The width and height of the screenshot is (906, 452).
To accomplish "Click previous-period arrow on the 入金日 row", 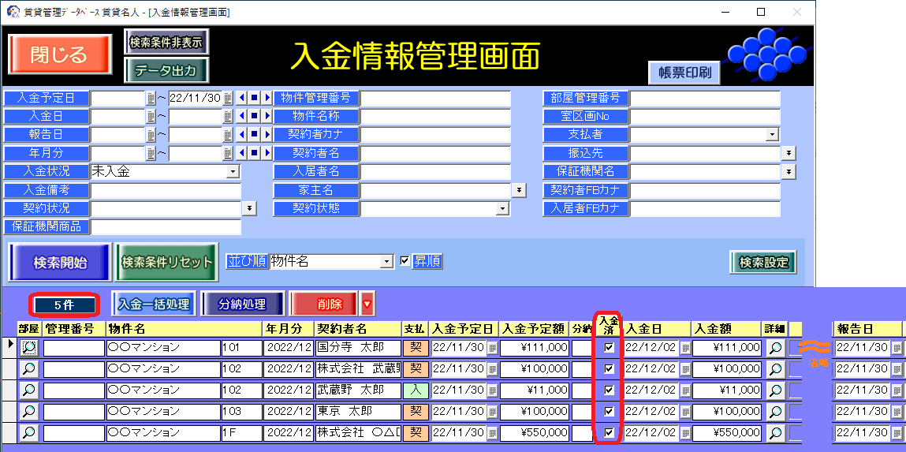I will pyautogui.click(x=241, y=116).
